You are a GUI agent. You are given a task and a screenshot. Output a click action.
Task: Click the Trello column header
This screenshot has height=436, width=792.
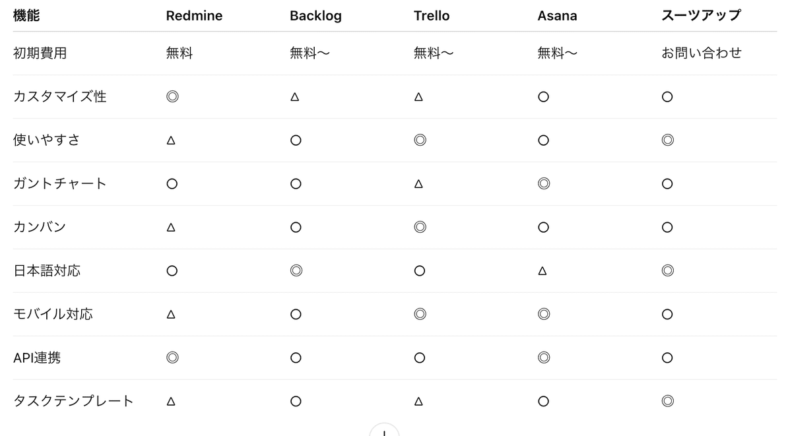click(432, 16)
